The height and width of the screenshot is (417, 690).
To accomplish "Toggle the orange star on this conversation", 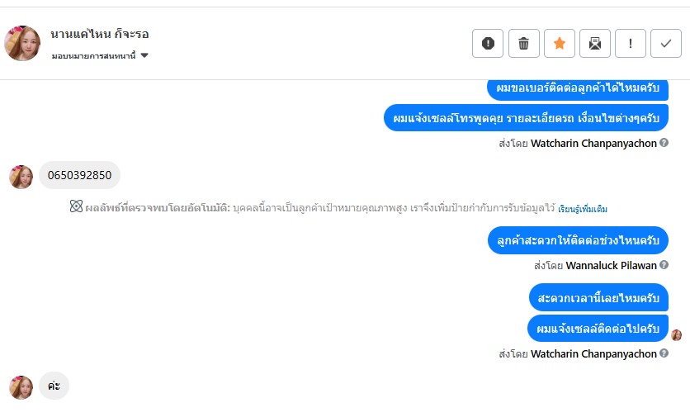I will click(559, 44).
